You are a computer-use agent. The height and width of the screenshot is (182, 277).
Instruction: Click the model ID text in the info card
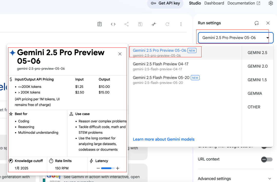coord(41,69)
